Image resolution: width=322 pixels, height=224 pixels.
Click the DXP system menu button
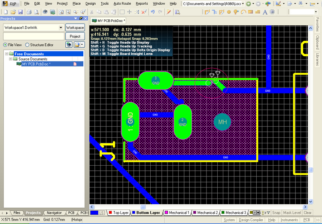[10, 3]
